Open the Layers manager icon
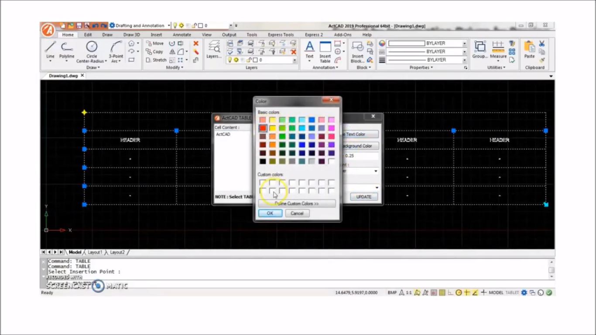 [x=214, y=49]
